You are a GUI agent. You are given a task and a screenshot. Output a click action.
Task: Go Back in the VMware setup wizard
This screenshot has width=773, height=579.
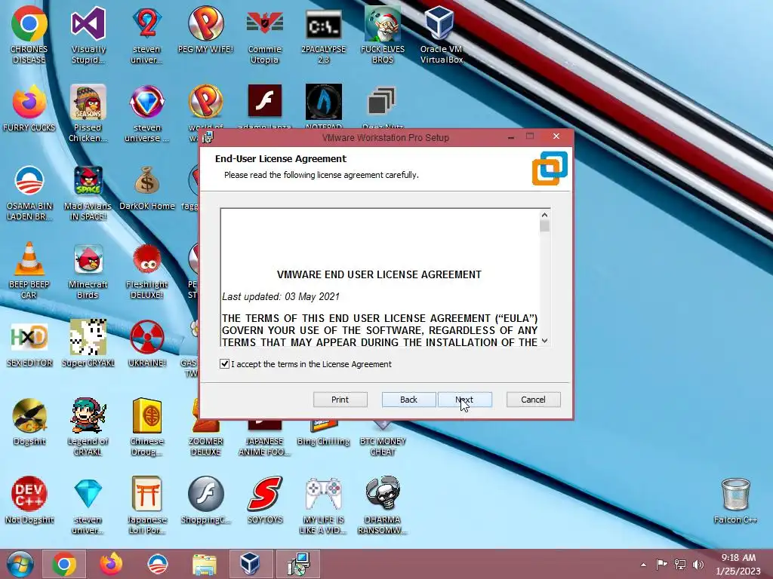click(408, 400)
